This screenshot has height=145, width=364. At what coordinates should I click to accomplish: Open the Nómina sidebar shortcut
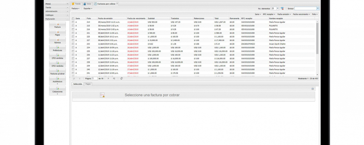click(x=57, y=41)
